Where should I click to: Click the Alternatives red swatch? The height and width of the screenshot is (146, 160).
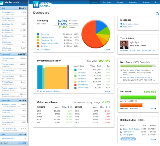75,85
